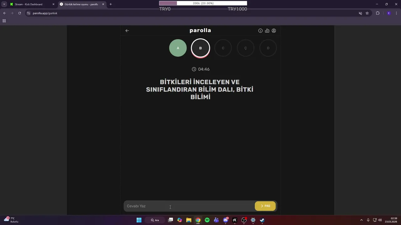This screenshot has height=225, width=401.
Task: Click the browser forward button
Action: click(x=12, y=13)
